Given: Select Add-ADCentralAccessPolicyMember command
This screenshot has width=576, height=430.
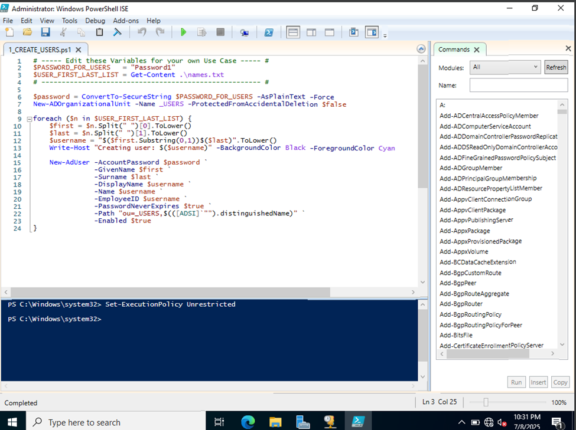Looking at the screenshot, I should pos(489,116).
